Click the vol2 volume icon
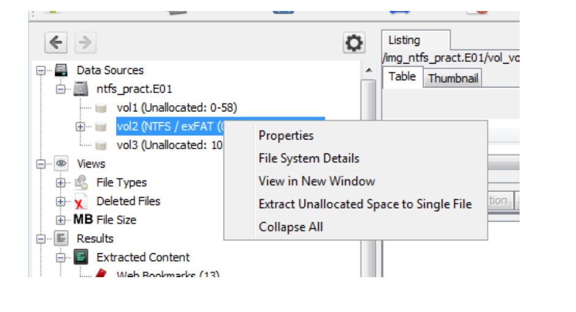 (x=100, y=127)
